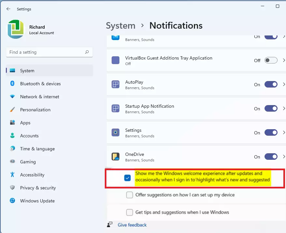Go to the Time & language section

coord(37,149)
